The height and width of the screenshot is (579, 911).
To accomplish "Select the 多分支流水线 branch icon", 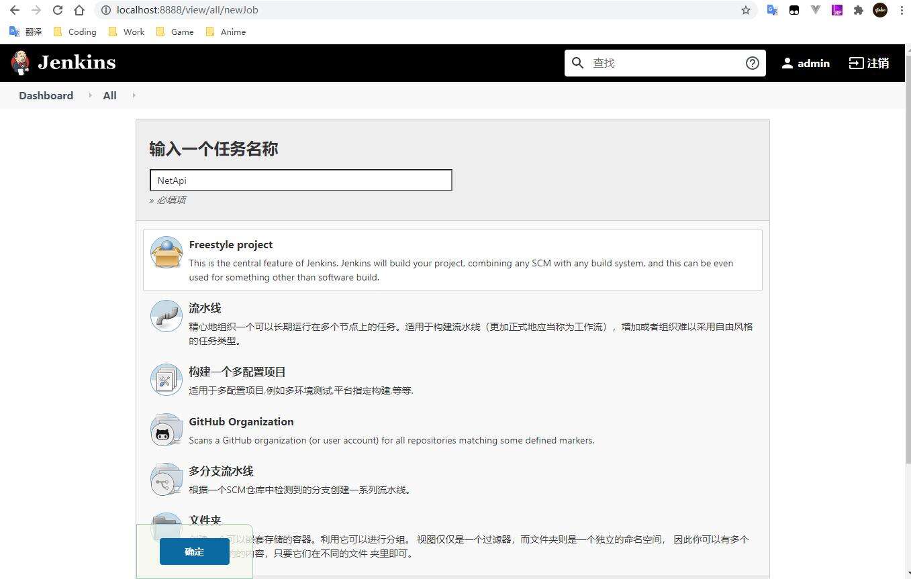I will coord(166,479).
